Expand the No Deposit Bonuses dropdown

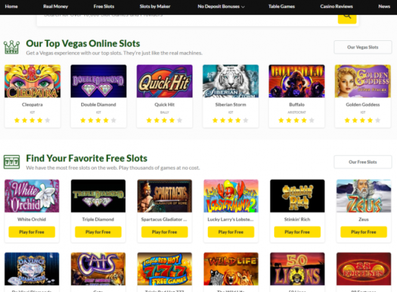[221, 7]
